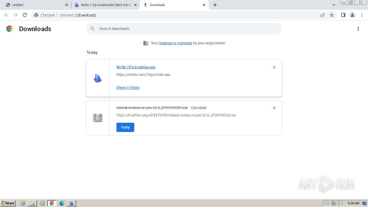Click the Chrome taskbar icon
Viewport: 368px width, 207px height.
pos(52,203)
